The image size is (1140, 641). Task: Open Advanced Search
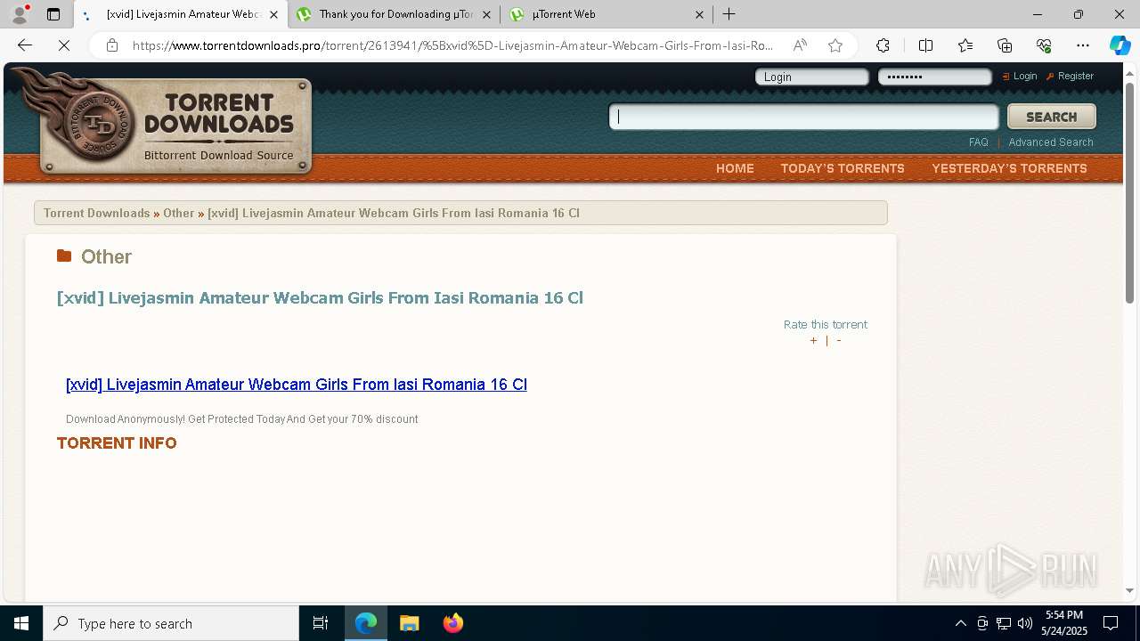coord(1050,142)
